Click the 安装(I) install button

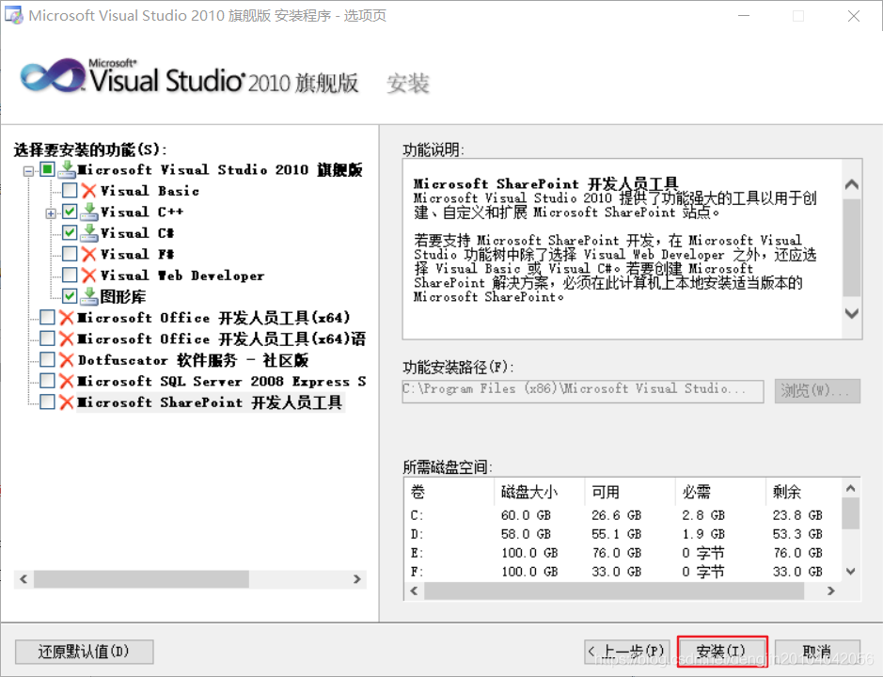722,652
